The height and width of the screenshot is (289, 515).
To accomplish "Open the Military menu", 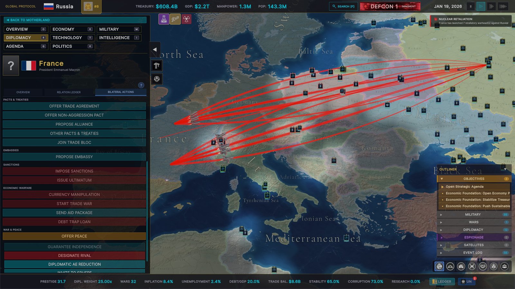I will tap(119, 29).
